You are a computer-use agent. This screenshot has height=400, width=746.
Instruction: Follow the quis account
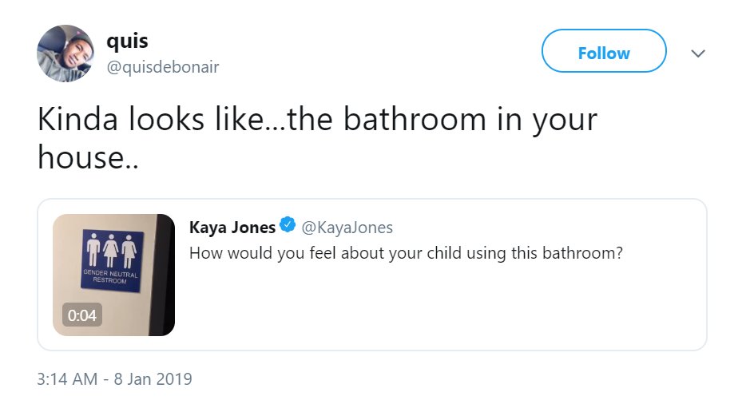(x=604, y=51)
